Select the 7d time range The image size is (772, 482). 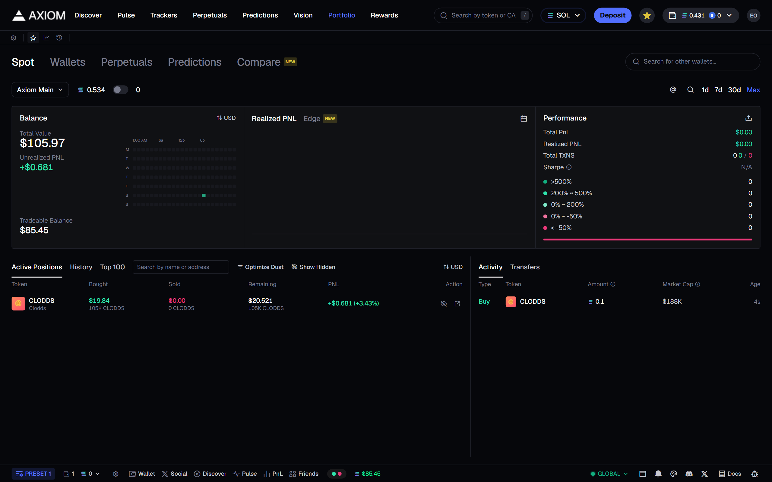(x=718, y=90)
